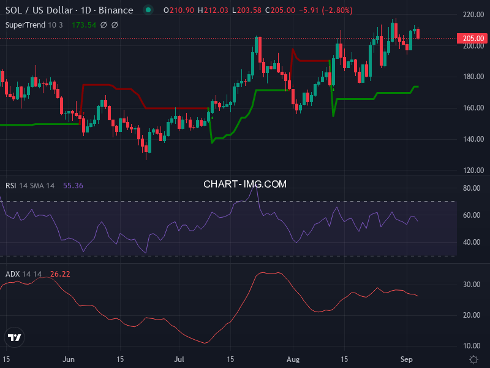Select the ADX 14 14 indicator label
This screenshot has width=490, height=368.
coord(24,274)
